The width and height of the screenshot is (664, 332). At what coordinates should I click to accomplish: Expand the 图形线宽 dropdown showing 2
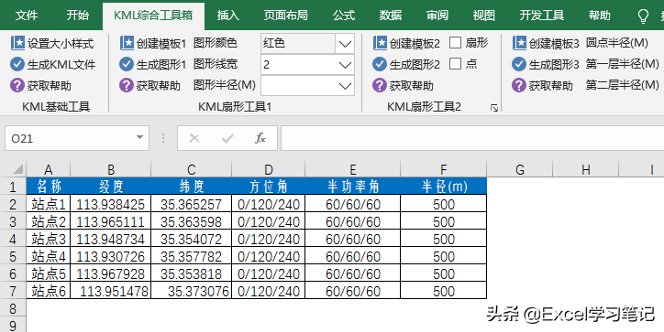click(x=345, y=65)
